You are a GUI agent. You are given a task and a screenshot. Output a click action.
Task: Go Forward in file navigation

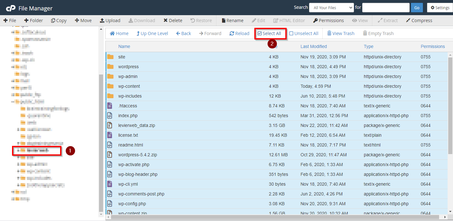click(x=210, y=33)
